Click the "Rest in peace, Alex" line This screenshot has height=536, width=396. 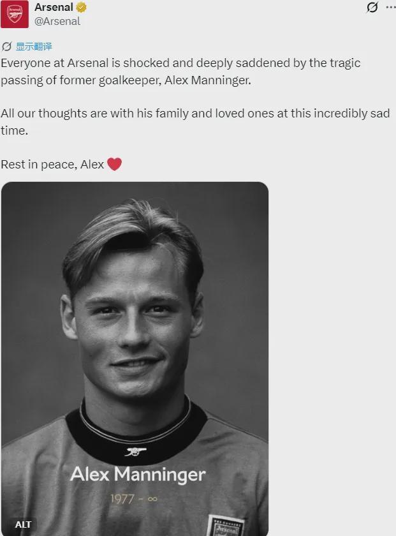[52, 164]
